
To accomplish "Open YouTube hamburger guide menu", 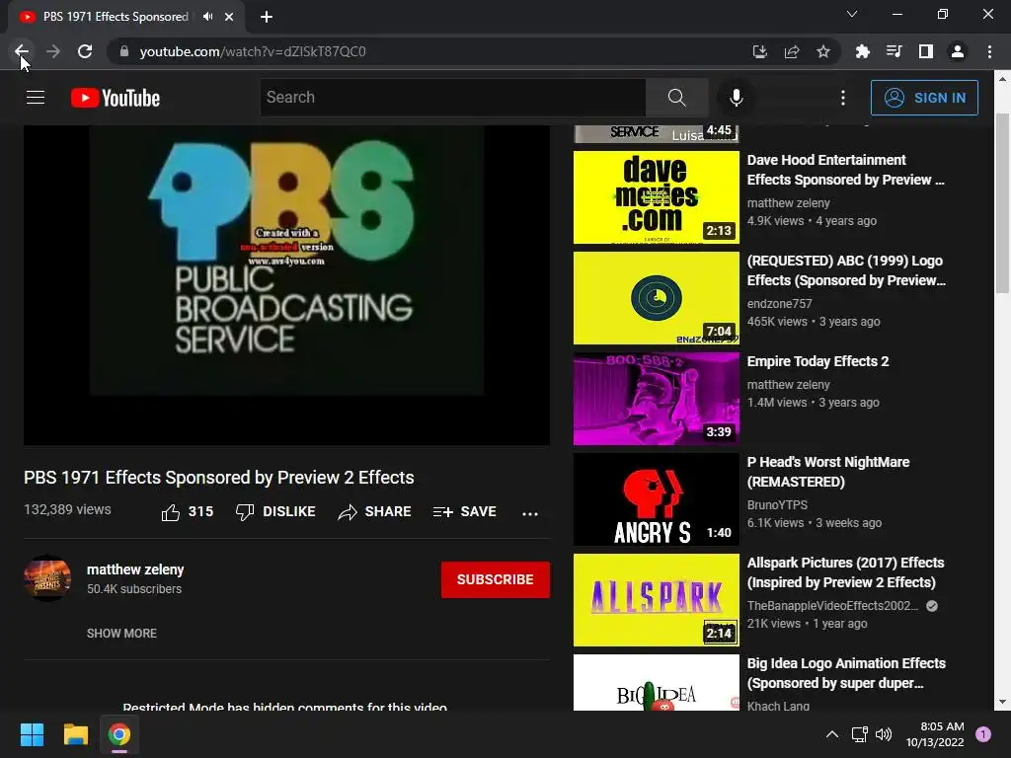I will 36,98.
